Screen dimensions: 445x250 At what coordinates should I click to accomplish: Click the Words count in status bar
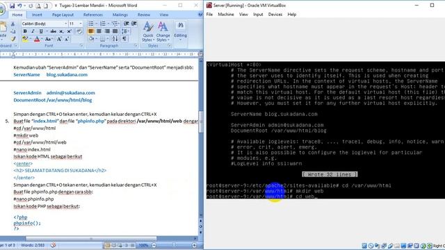click(33, 245)
